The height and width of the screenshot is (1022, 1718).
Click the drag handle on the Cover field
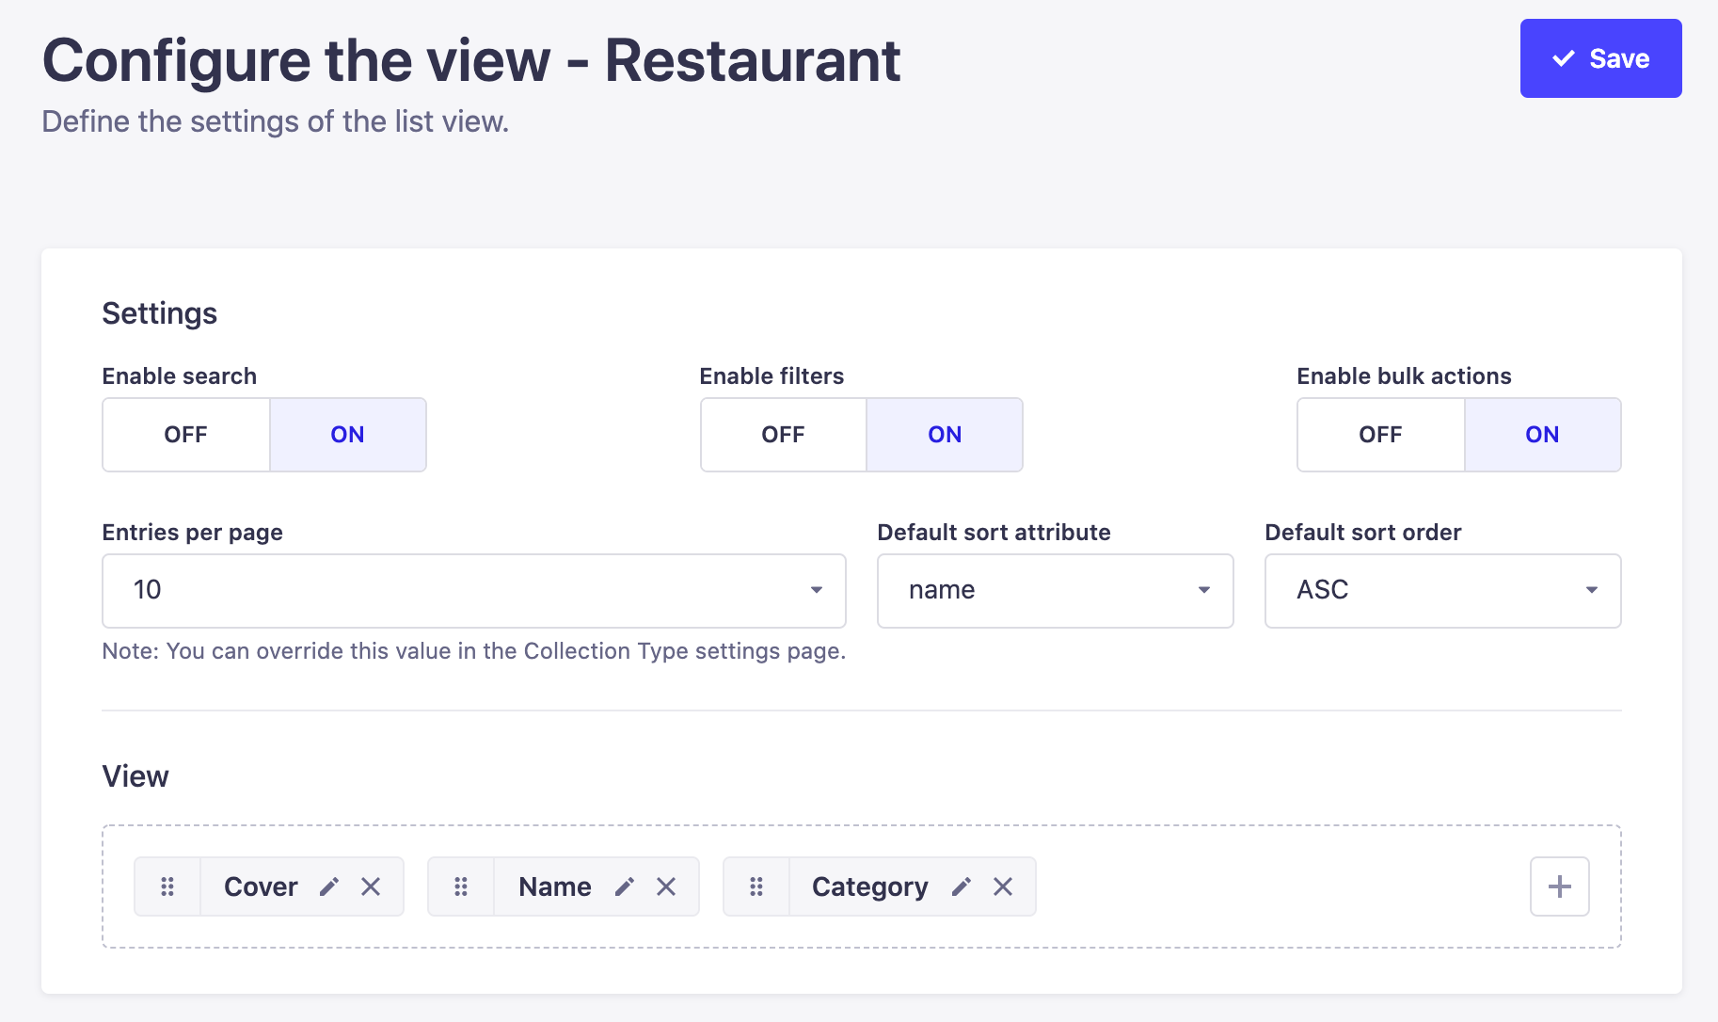point(167,886)
